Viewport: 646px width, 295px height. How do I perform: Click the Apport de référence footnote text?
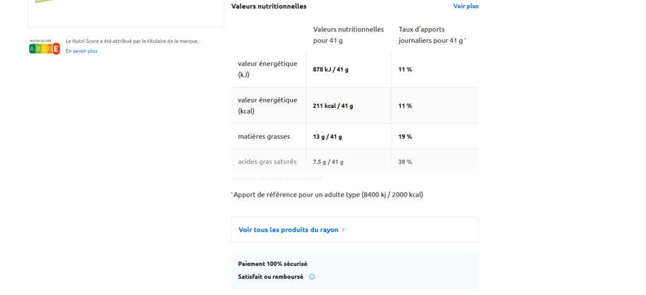(327, 195)
